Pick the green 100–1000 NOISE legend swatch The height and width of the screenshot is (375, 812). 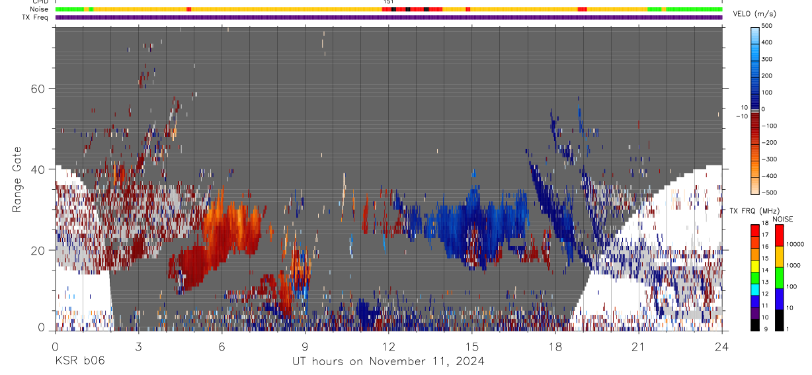[778, 277]
